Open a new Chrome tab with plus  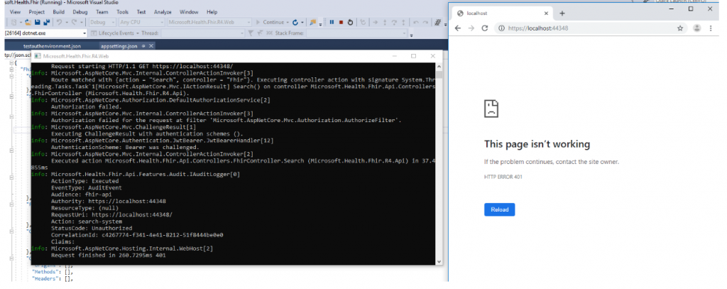point(562,13)
